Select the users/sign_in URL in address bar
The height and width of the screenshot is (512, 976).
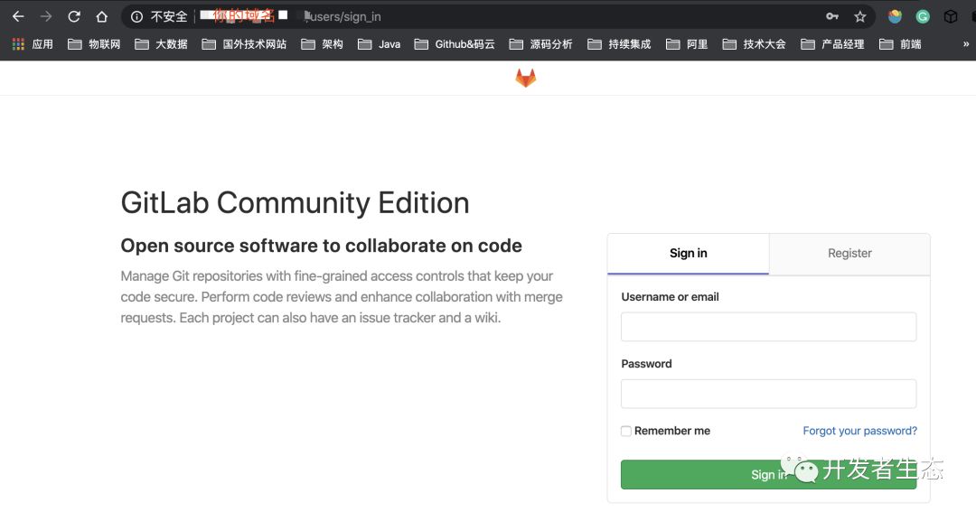point(343,17)
